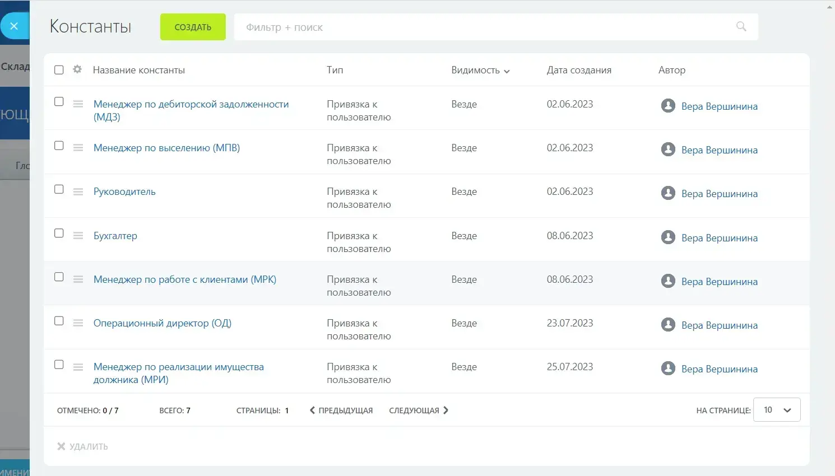The width and height of the screenshot is (835, 476).
Task: Close the Константы side panel
Action: tap(14, 26)
